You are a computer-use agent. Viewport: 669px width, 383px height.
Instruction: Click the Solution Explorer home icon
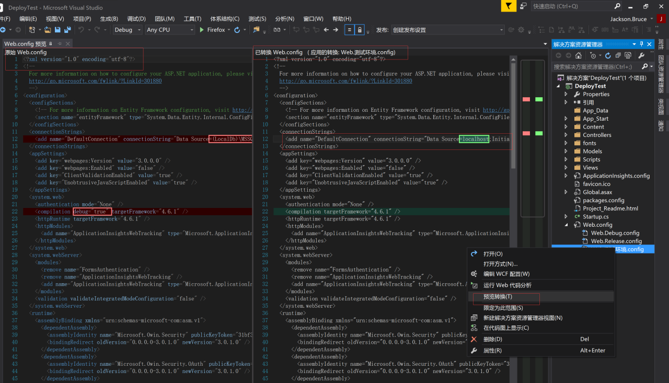pos(578,55)
